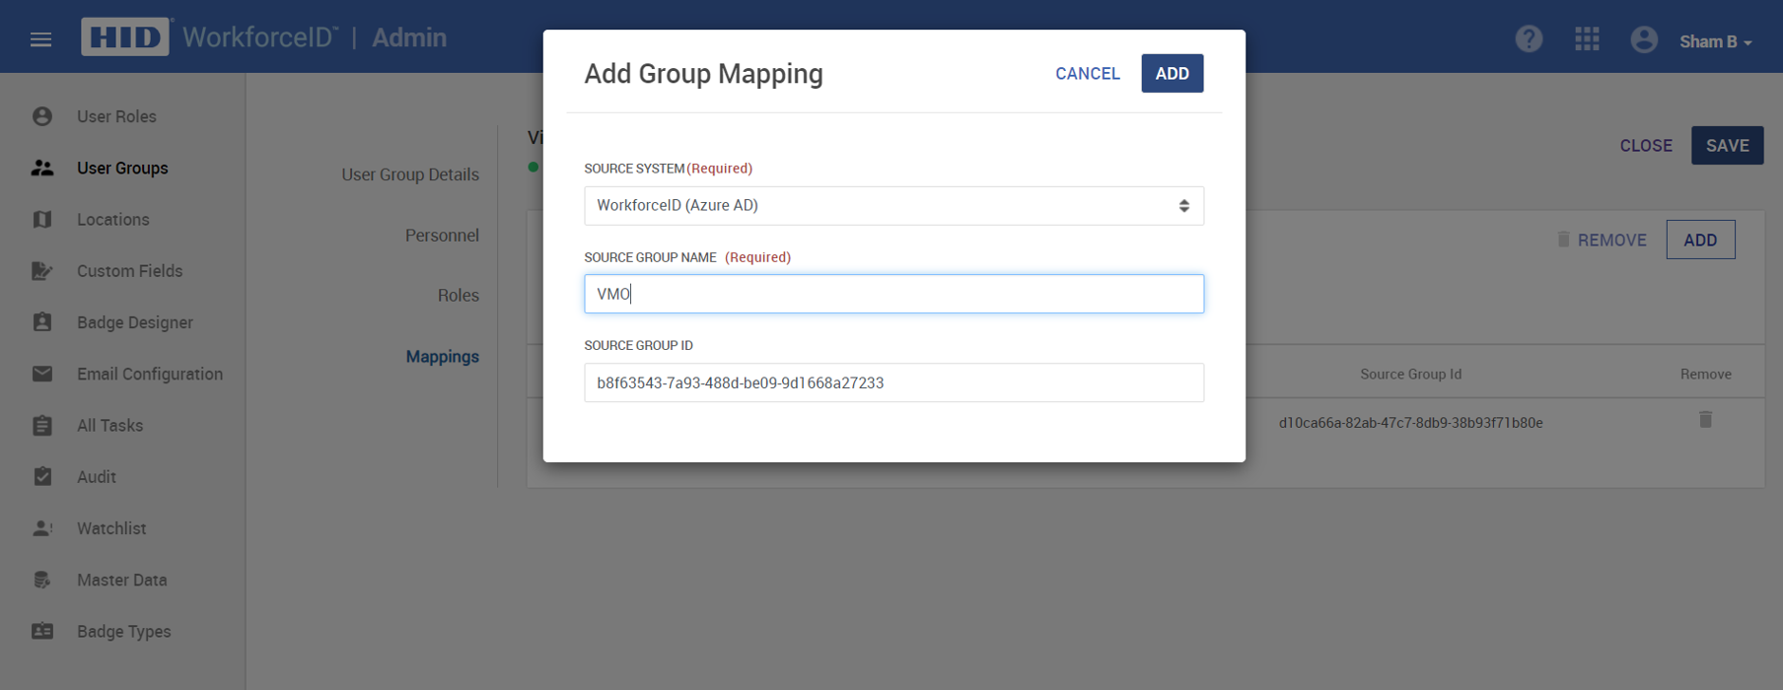Click the Badge Types card icon
Image resolution: width=1783 pixels, height=690 pixels.
point(42,631)
